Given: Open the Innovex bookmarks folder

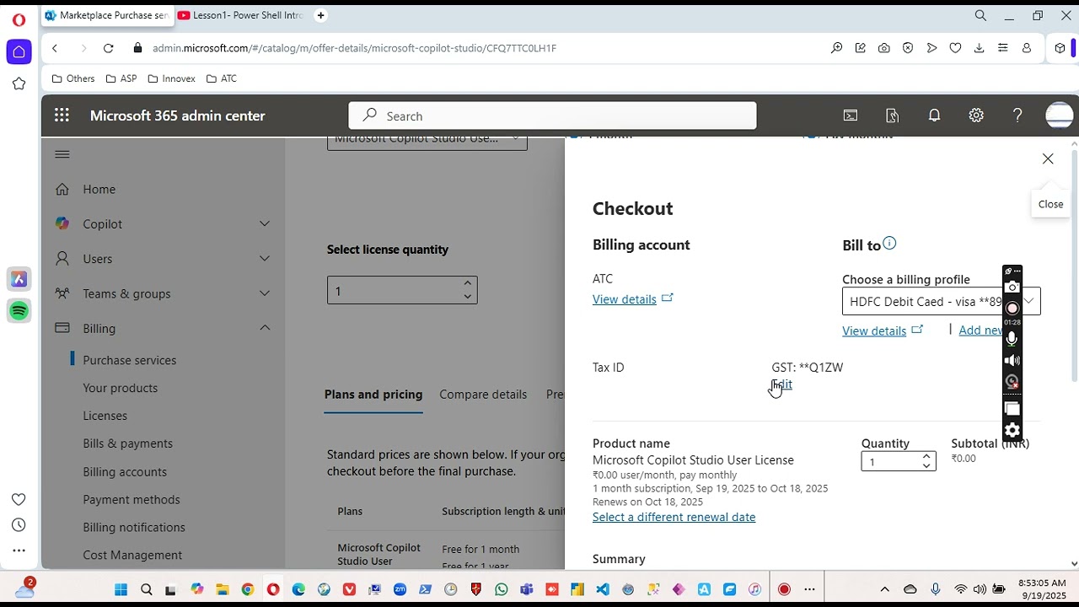Looking at the screenshot, I should click(x=171, y=78).
